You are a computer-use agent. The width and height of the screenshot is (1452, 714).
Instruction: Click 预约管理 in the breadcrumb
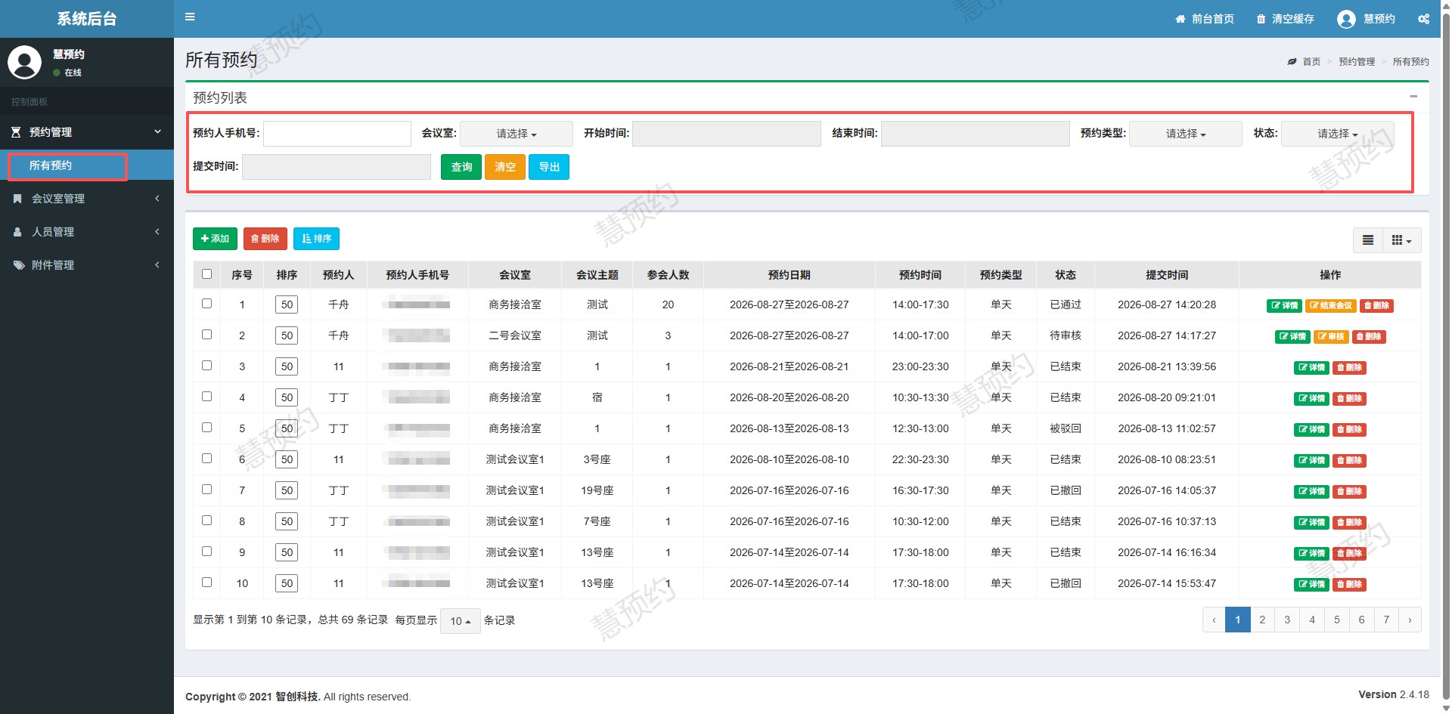(x=1357, y=62)
